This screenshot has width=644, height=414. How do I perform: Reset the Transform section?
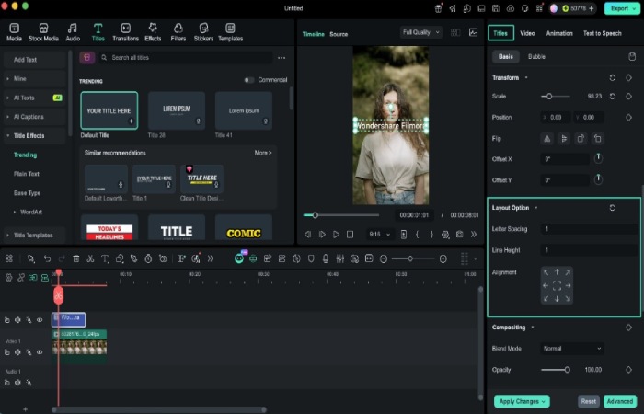click(613, 77)
